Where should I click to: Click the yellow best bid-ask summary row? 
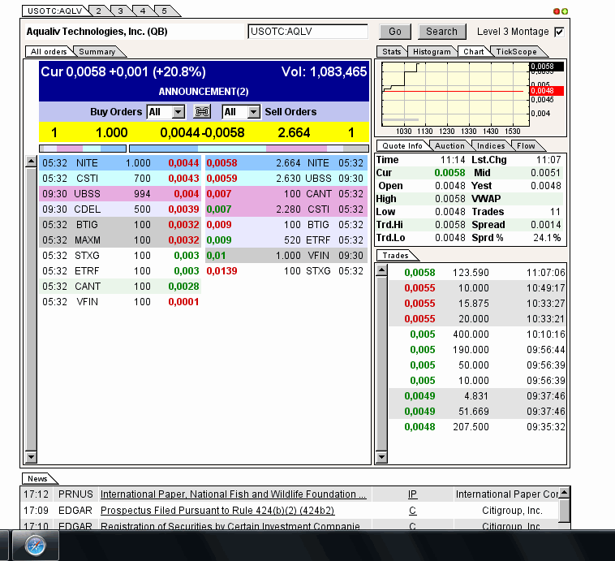(204, 132)
